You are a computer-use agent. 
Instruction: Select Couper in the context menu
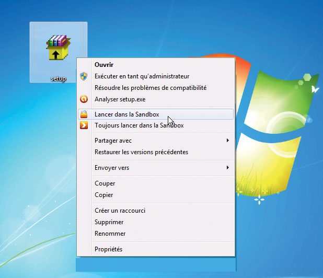point(105,183)
